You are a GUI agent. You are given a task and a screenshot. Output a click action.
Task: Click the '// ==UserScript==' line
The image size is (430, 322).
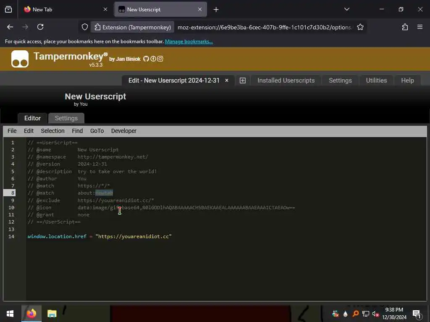[x=52, y=143]
